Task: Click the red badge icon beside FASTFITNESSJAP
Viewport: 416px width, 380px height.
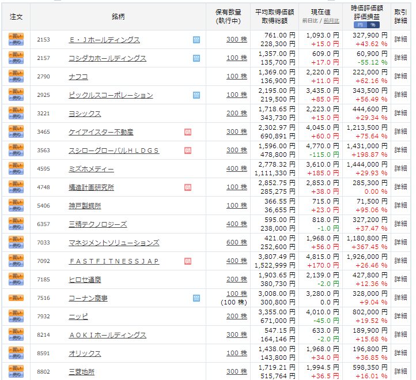Action: [x=188, y=261]
